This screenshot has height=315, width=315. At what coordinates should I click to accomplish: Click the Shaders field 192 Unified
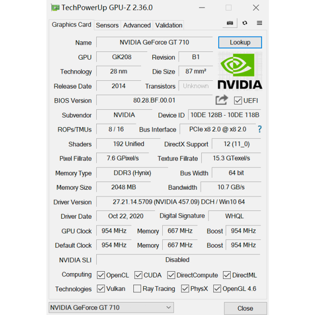click(128, 144)
